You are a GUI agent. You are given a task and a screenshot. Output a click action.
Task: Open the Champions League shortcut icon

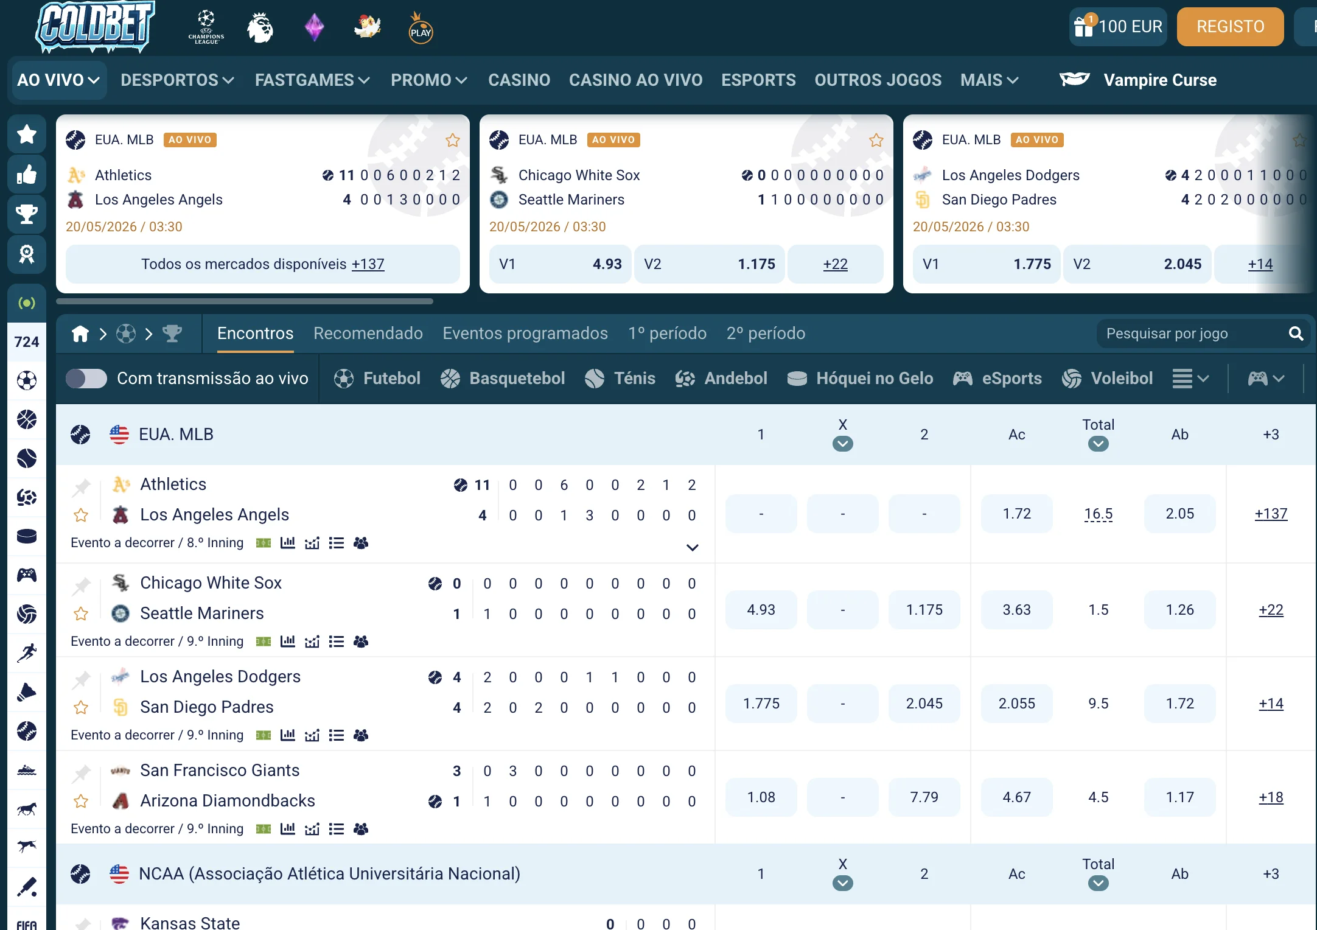tap(206, 27)
